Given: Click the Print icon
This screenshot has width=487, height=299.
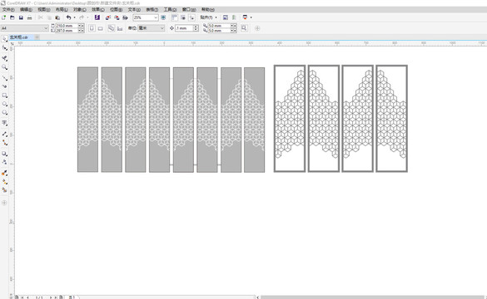Looking at the screenshot, I should pyautogui.click(x=29, y=17).
